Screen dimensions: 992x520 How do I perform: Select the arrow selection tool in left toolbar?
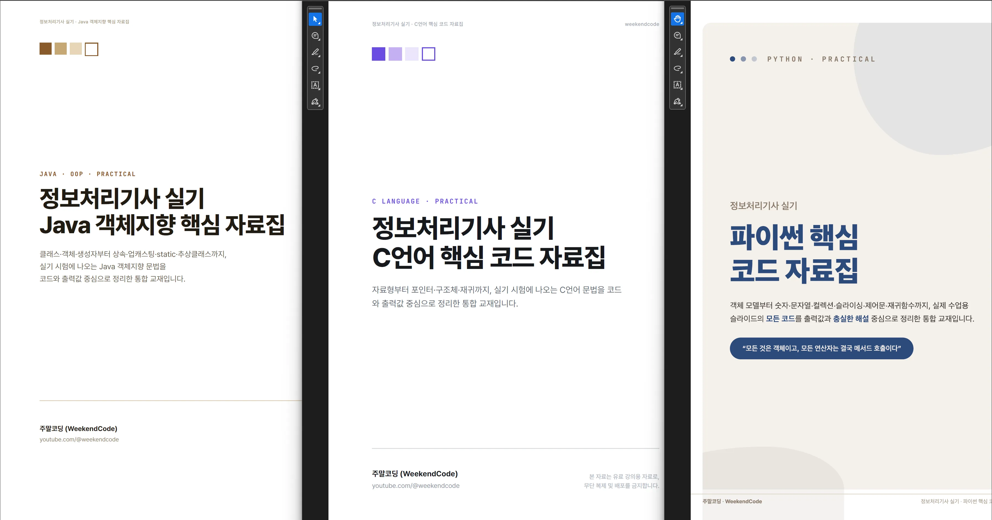[x=315, y=19]
